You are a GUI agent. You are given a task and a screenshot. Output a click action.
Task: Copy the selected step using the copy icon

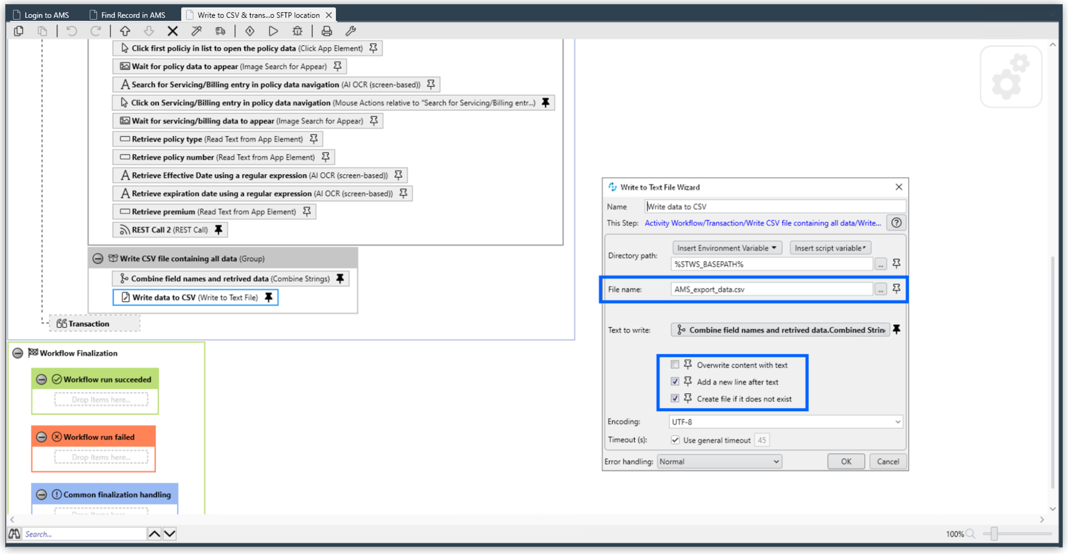pos(18,31)
